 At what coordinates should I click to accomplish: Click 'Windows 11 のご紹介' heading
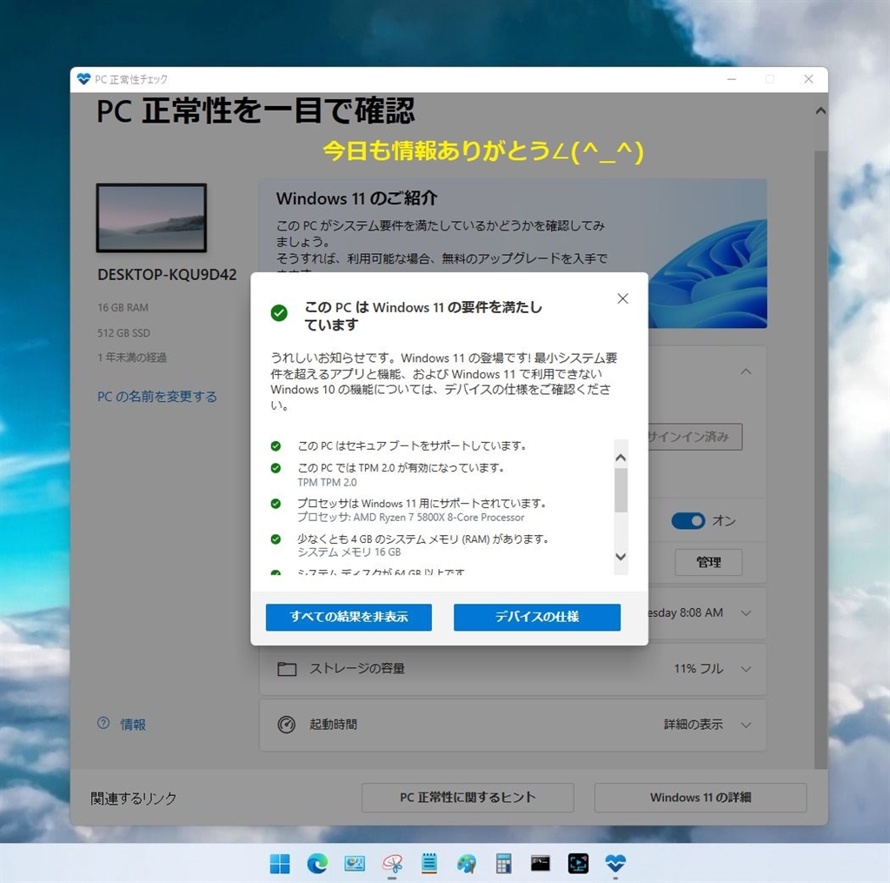coord(356,198)
